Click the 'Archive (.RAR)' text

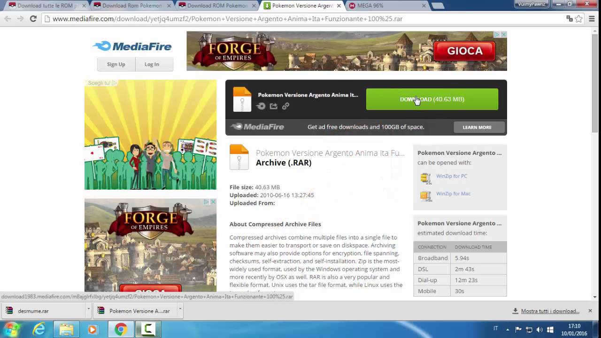pyautogui.click(x=284, y=163)
